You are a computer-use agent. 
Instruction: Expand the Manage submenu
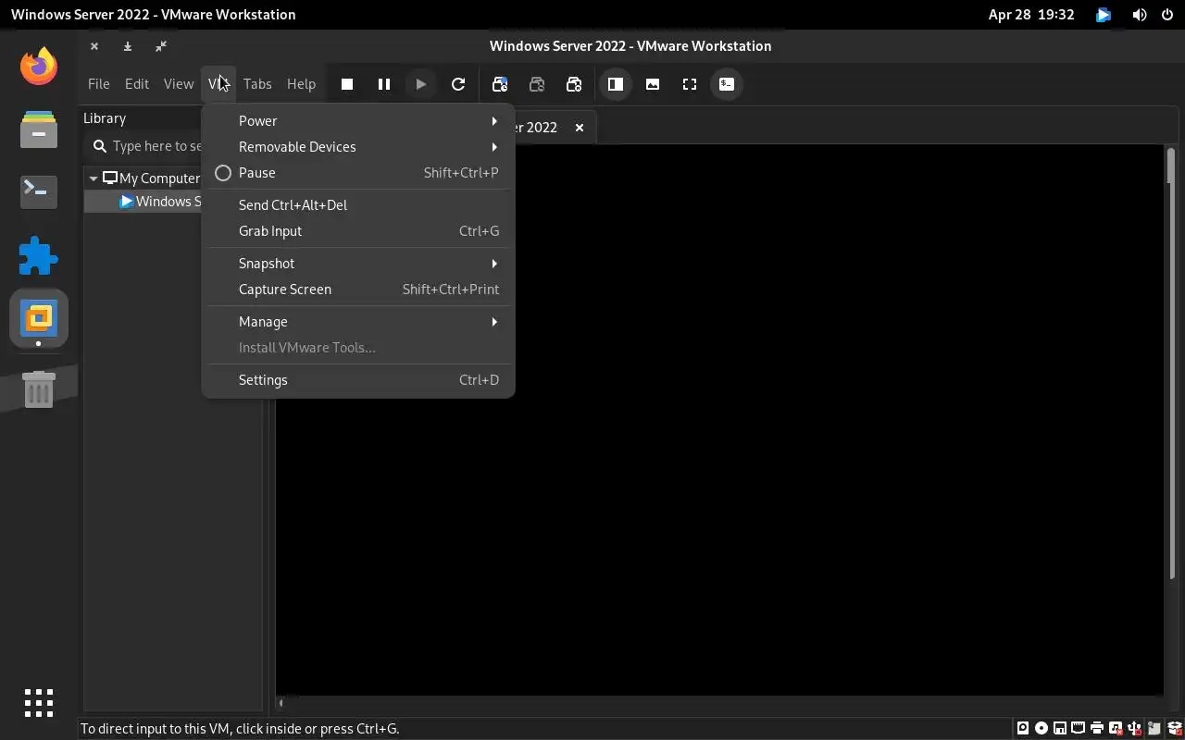358,322
